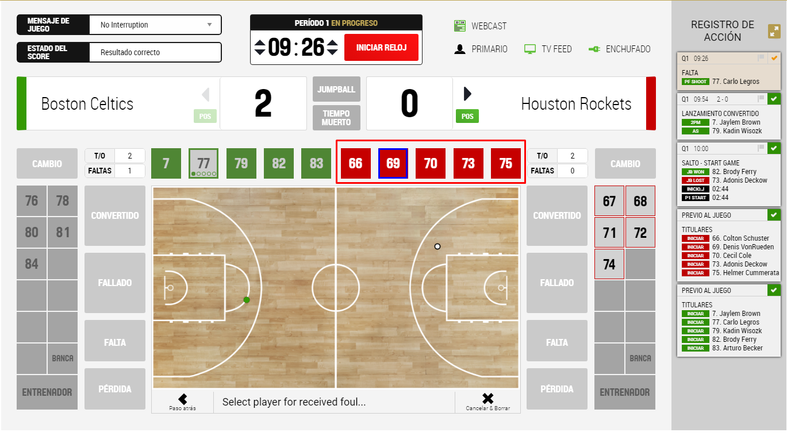The height and width of the screenshot is (436, 787).
Task: Click Rockets Fallado button
Action: click(557, 283)
